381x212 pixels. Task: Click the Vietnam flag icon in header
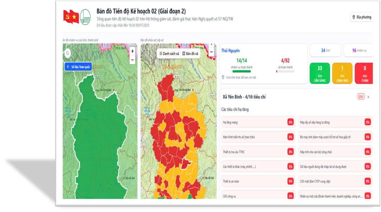tap(71, 17)
